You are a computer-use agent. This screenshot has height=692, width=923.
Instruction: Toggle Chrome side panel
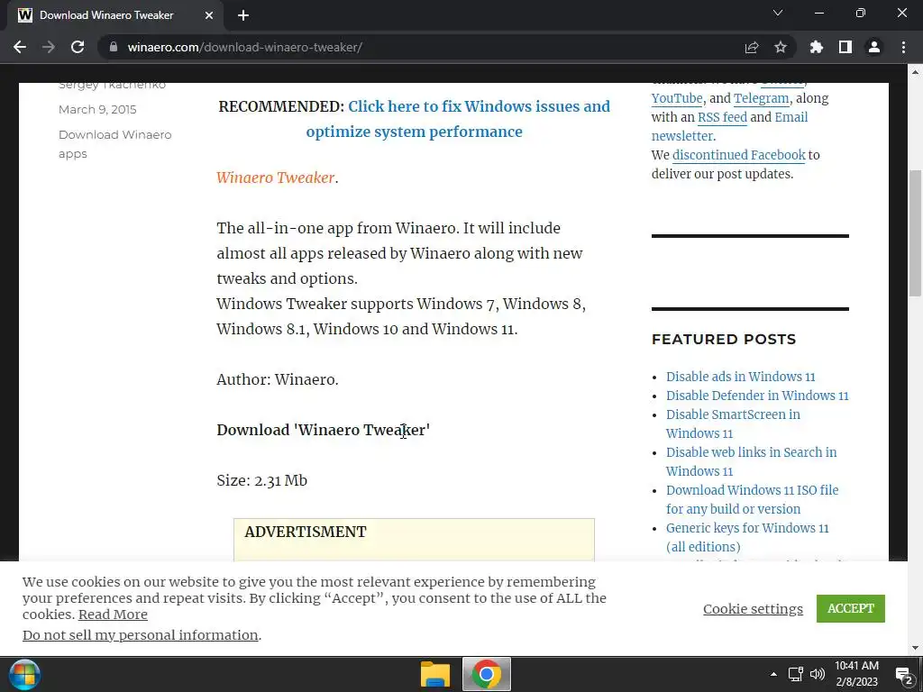[845, 47]
